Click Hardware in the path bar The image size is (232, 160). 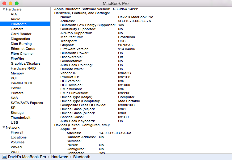(x=60, y=157)
